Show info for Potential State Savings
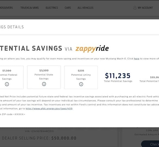Image resolution: width=159 pixels, height=147 pixels. 44,84
